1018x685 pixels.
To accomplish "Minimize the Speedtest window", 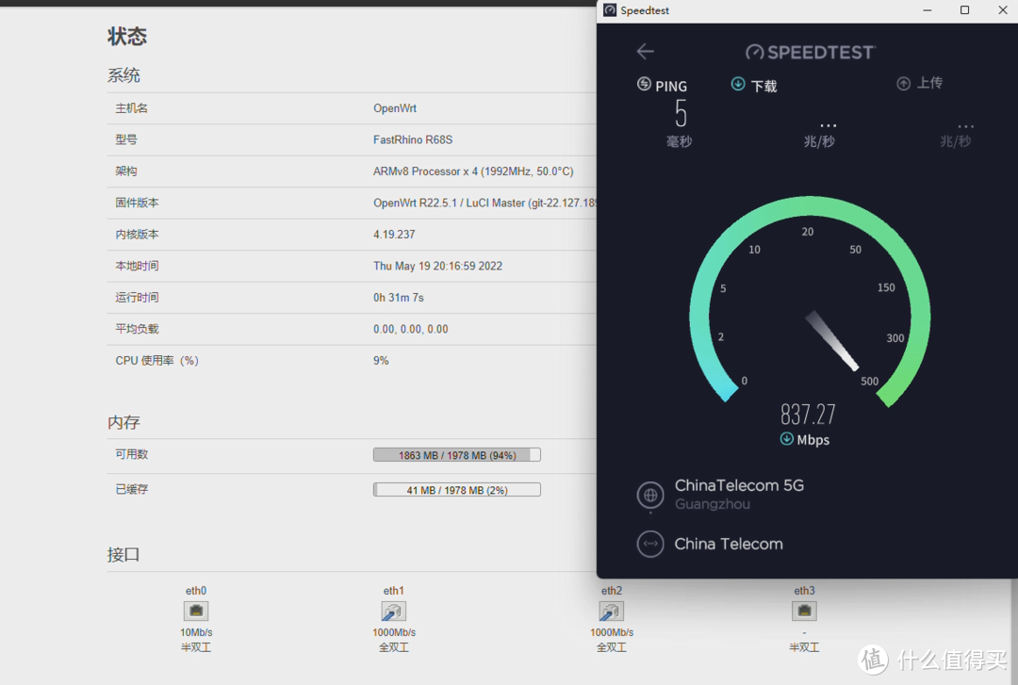I will (x=928, y=10).
